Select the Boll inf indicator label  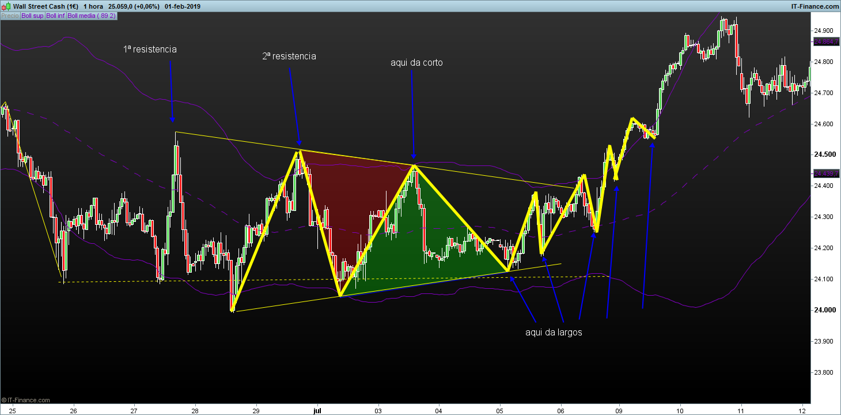[x=56, y=16]
